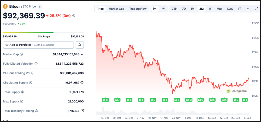Switch to the TradingView tab
The height and width of the screenshot is (122, 261).
138,9
